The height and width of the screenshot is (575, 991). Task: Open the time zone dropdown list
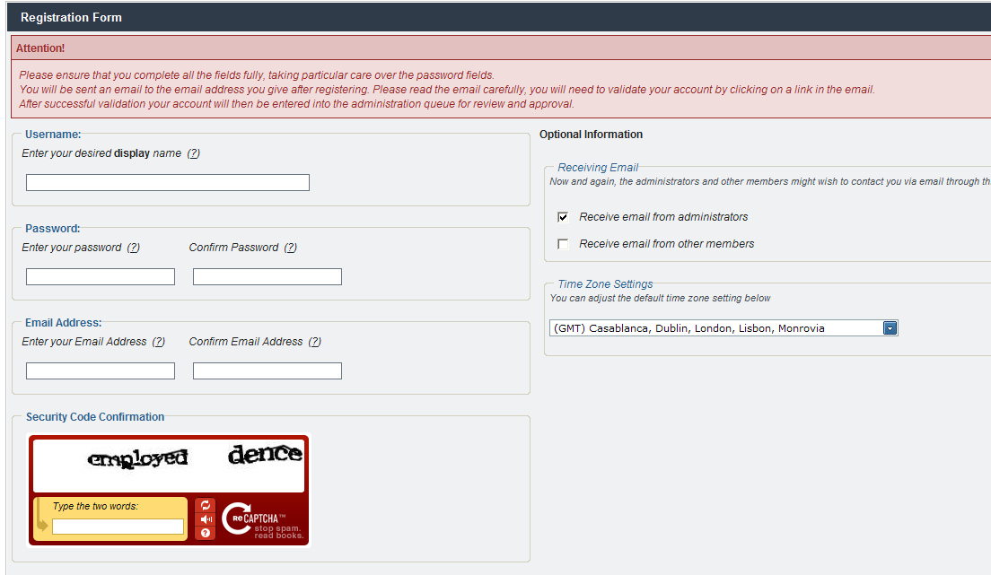pyautogui.click(x=890, y=328)
